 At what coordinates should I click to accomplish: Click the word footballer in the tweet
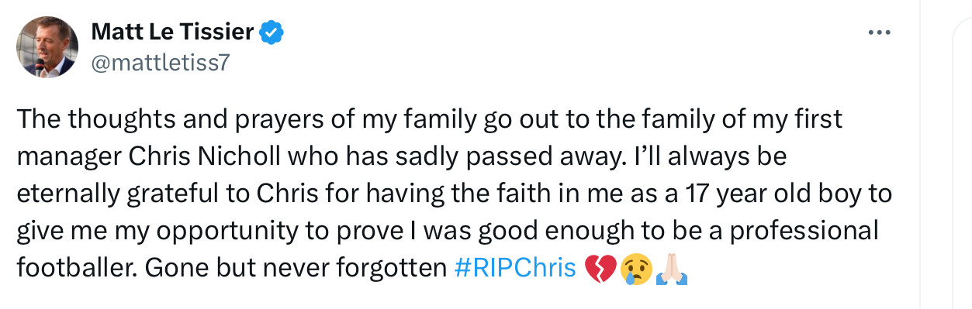point(76,268)
